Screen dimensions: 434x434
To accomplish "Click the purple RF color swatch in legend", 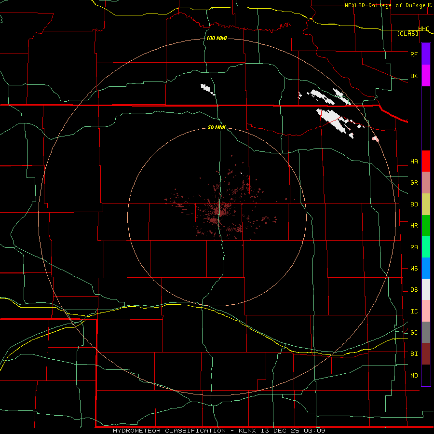I will pyautogui.click(x=426, y=54).
